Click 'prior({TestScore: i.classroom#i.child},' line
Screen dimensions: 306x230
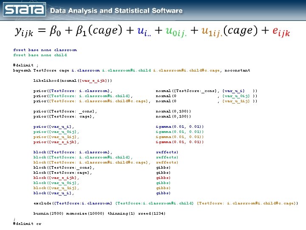83,96
